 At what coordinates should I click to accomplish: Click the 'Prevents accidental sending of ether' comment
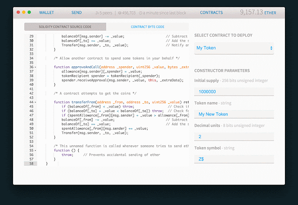122,155
